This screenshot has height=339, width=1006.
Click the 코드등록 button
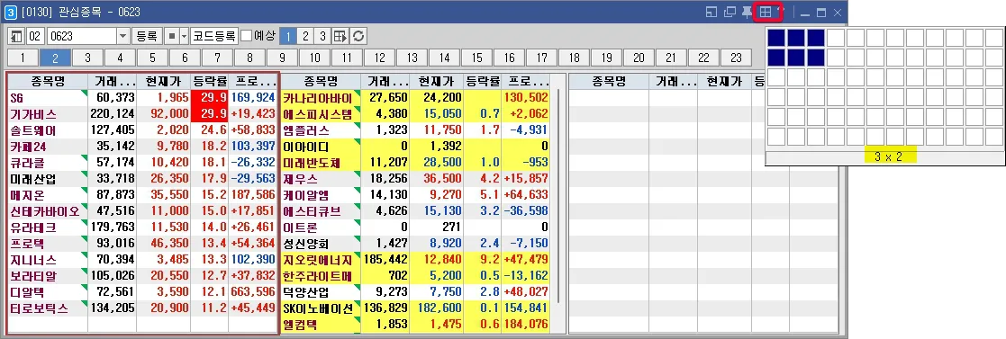coord(214,36)
